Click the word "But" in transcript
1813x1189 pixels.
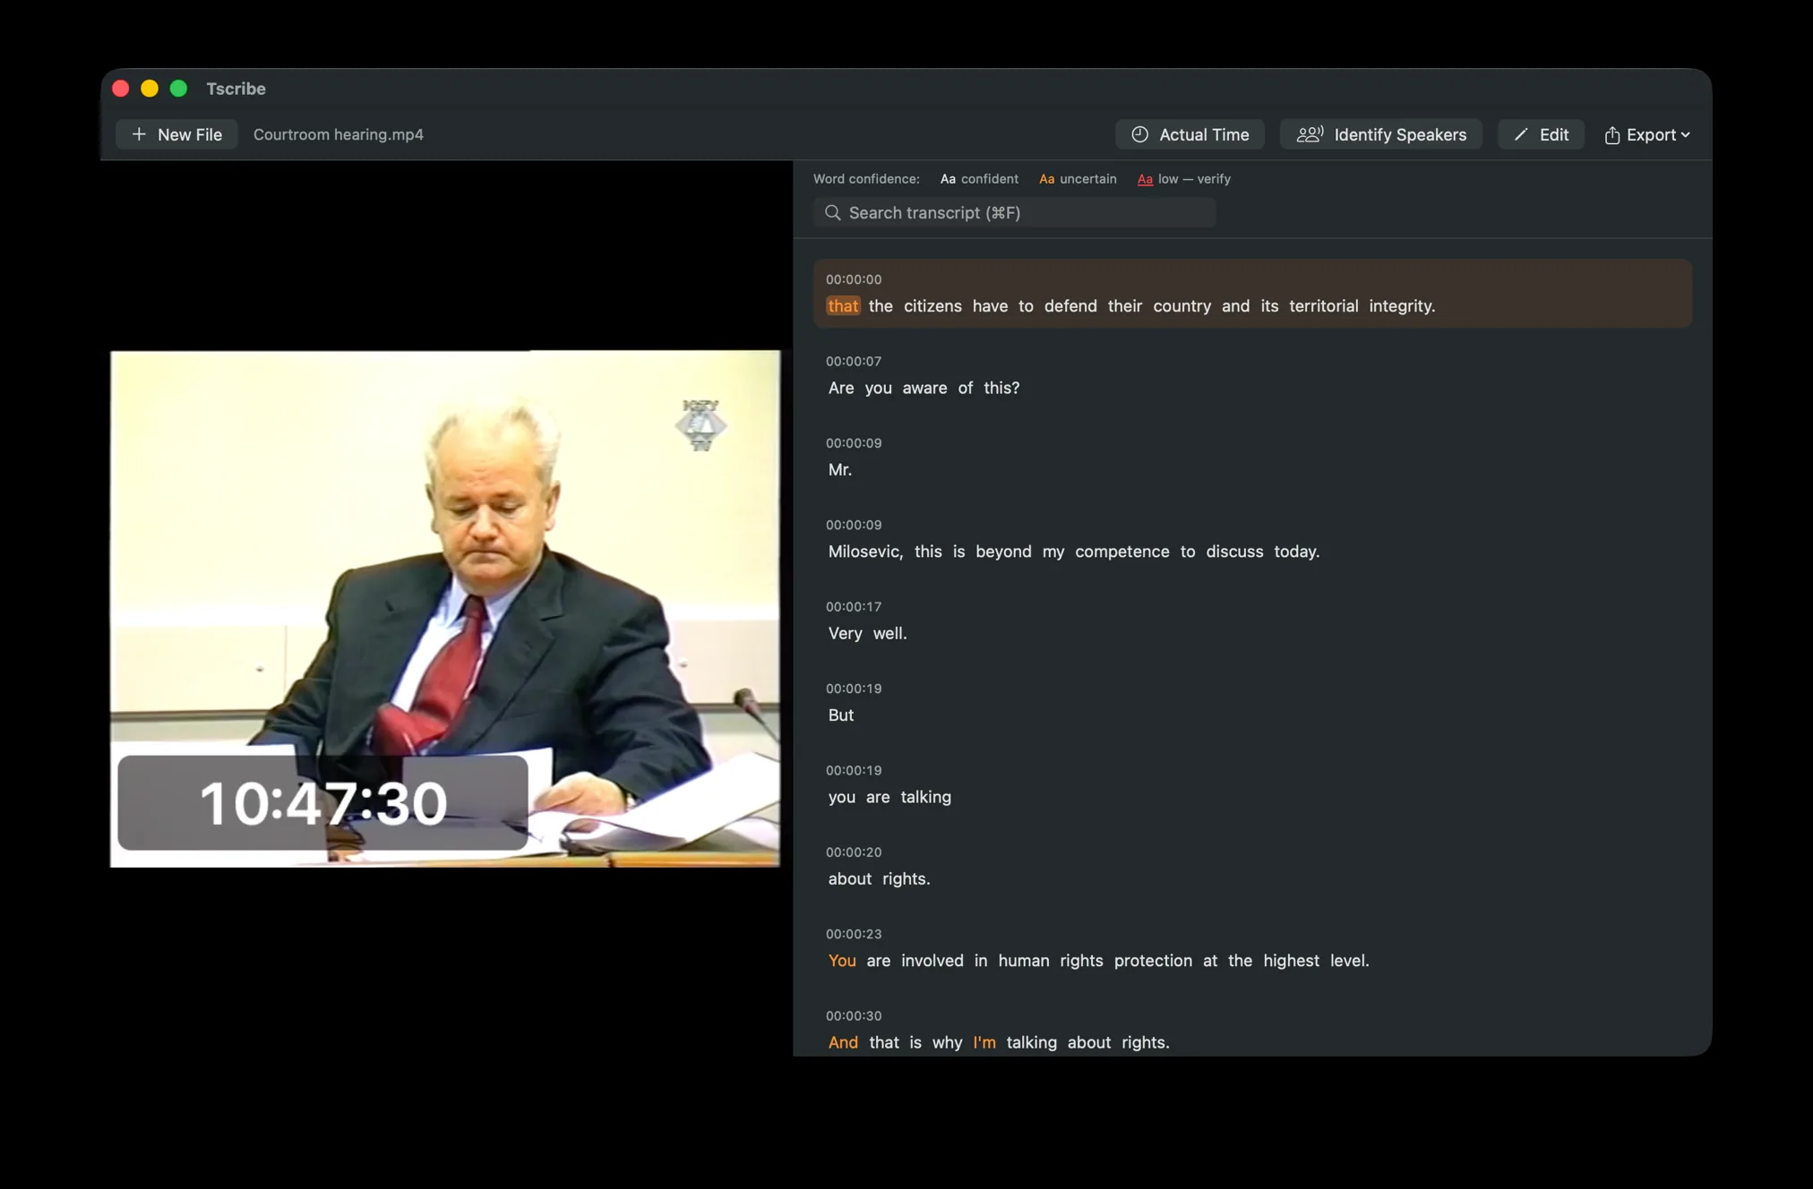coord(841,715)
